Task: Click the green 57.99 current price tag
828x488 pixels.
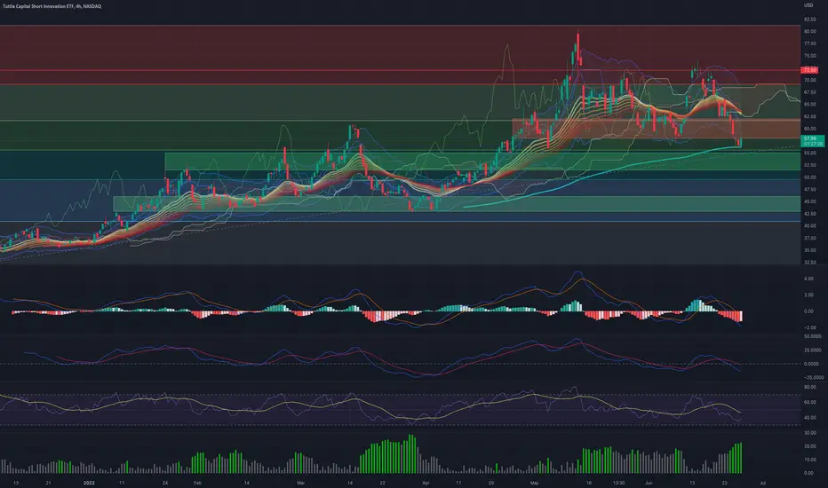Action: tap(813, 141)
